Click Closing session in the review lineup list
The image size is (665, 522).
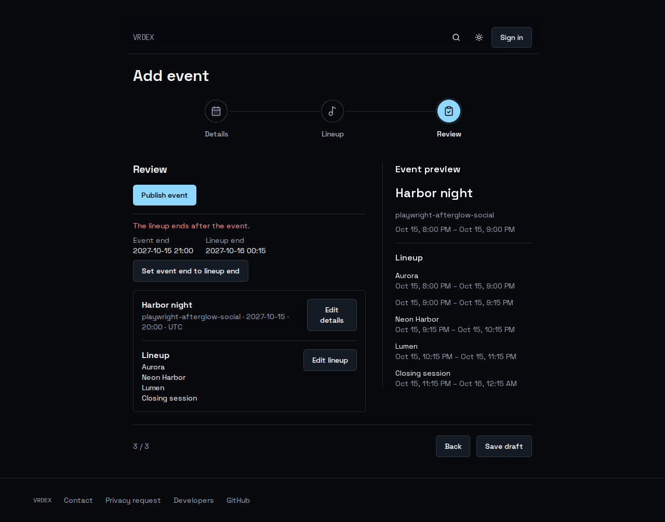(169, 398)
